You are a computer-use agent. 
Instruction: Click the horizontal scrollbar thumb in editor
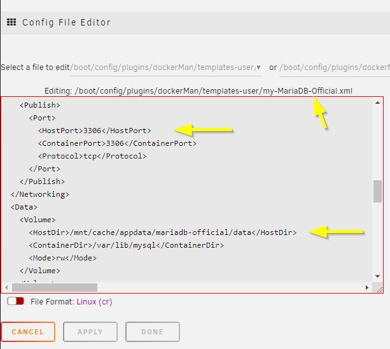point(55,287)
